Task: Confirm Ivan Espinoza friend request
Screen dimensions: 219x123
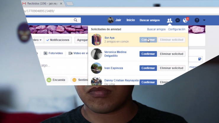Action: coord(148,68)
